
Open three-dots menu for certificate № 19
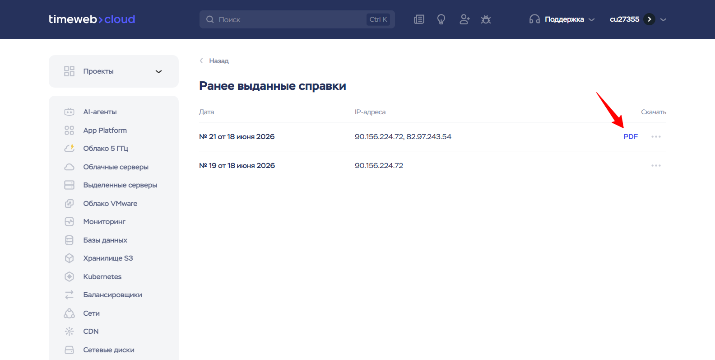(x=656, y=165)
